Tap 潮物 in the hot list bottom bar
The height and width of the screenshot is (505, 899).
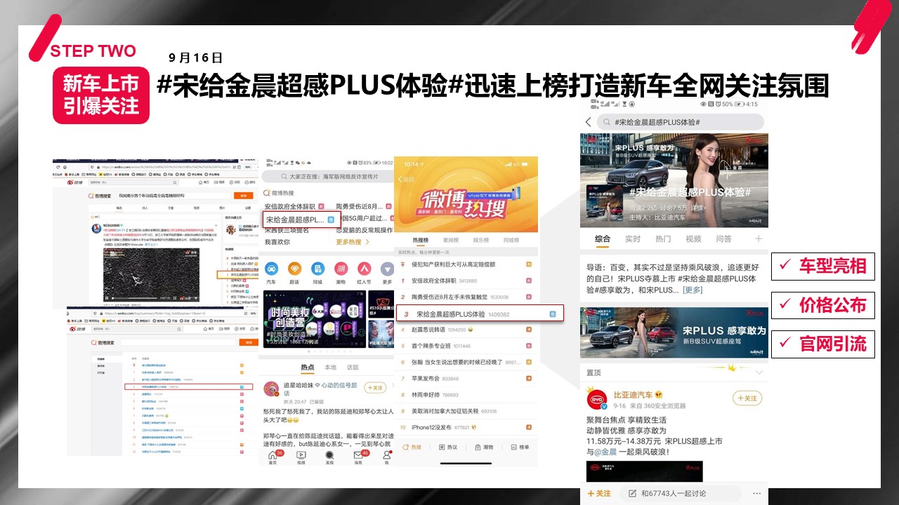[484, 447]
